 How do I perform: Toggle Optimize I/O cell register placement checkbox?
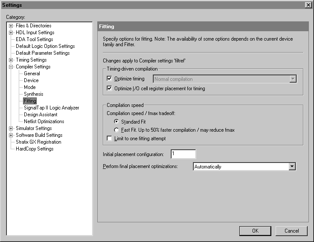109,88
